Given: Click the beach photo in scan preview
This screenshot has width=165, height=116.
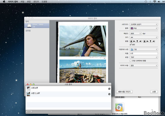Looking at the screenshot, I should pos(83,71).
